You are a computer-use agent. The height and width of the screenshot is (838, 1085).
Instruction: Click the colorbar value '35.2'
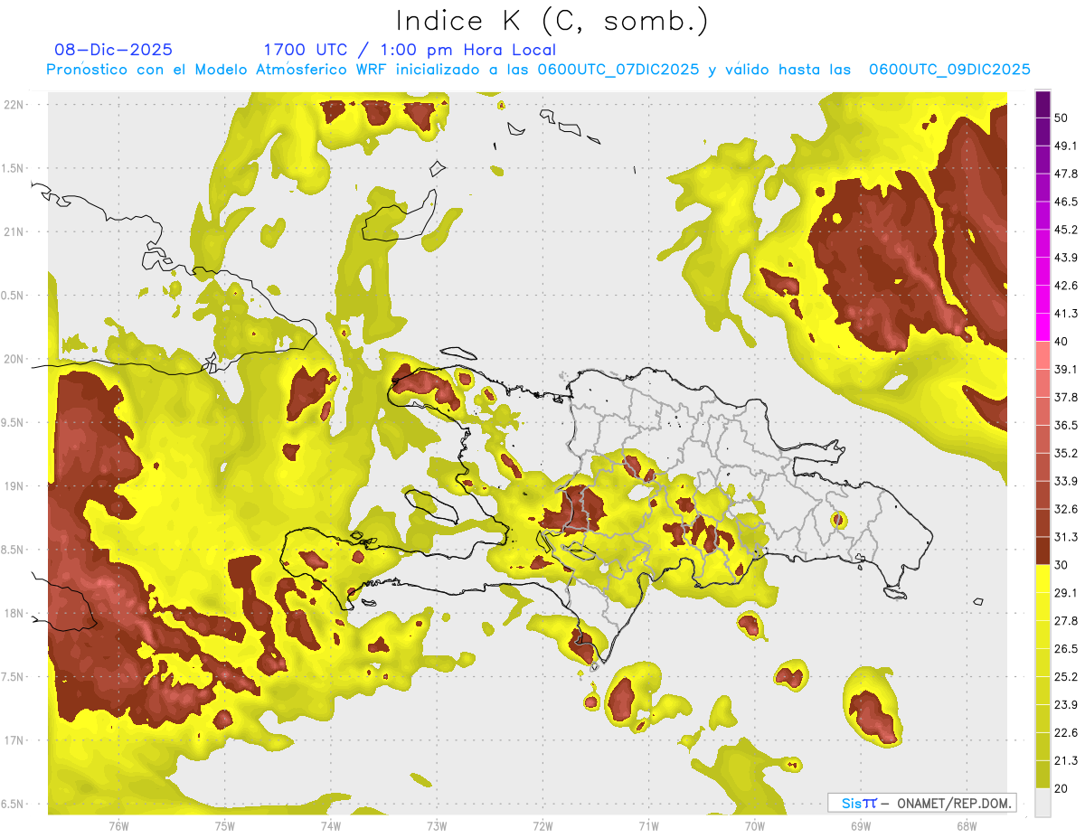pos(1066,453)
